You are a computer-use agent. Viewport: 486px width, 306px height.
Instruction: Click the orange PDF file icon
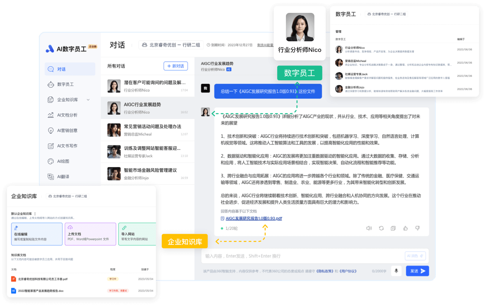point(14,279)
